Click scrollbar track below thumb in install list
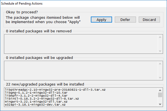This screenshot has width=167, height=111. click(x=160, y=100)
